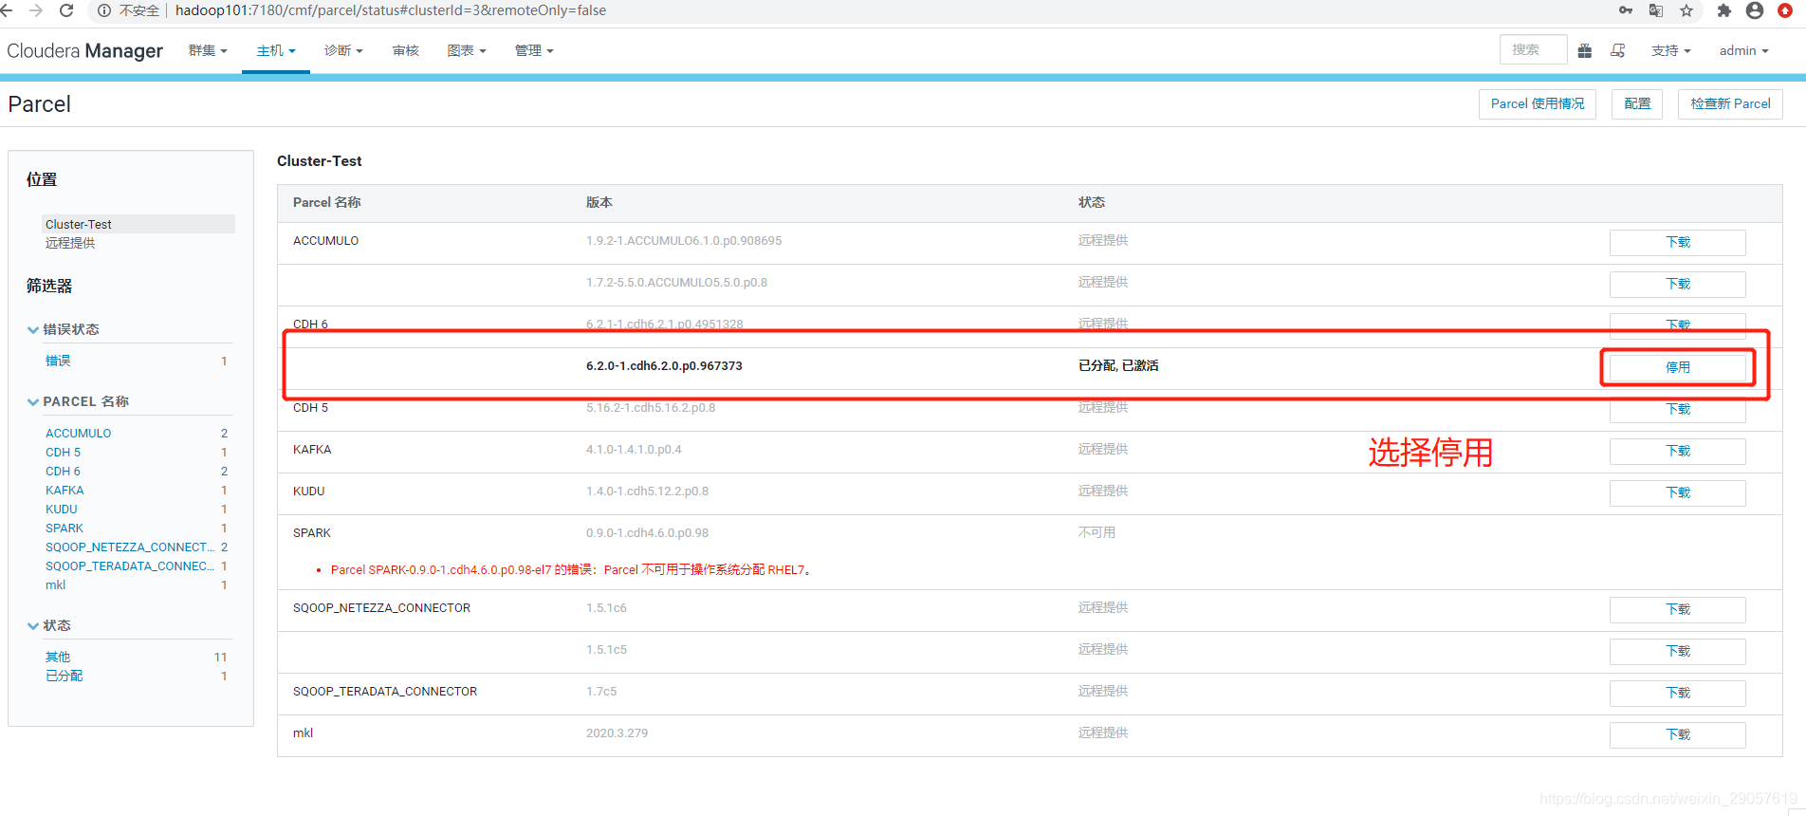Download the KUDU 1.4.0 parcel
Image resolution: width=1806 pixels, height=816 pixels.
point(1678,492)
